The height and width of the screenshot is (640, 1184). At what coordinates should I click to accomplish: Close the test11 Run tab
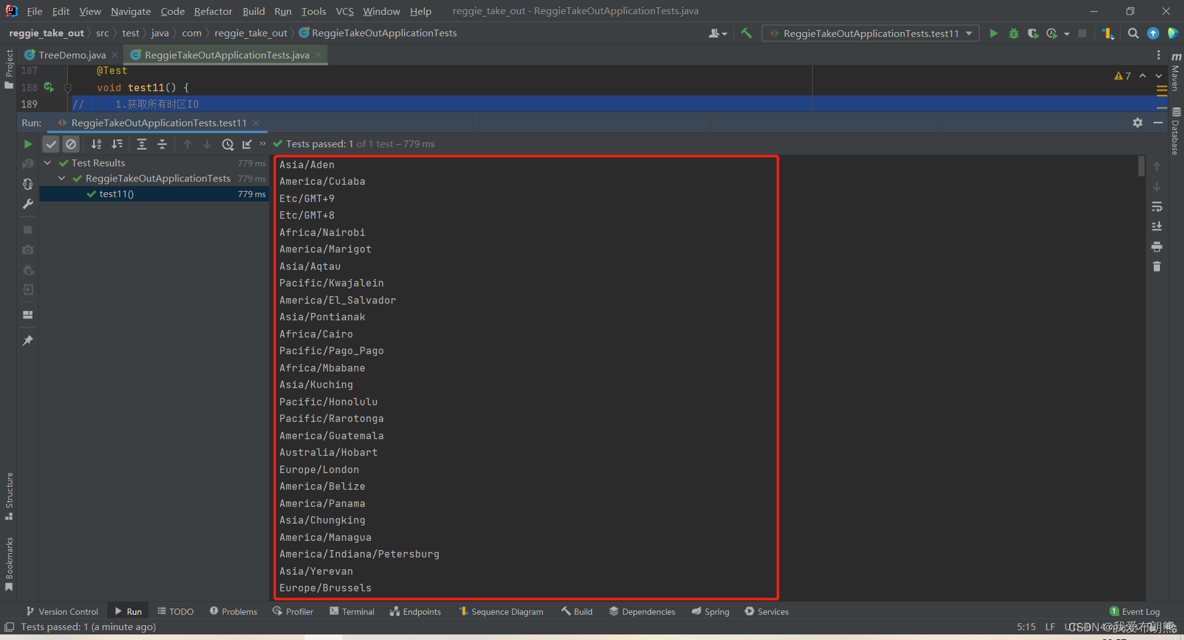pos(256,123)
